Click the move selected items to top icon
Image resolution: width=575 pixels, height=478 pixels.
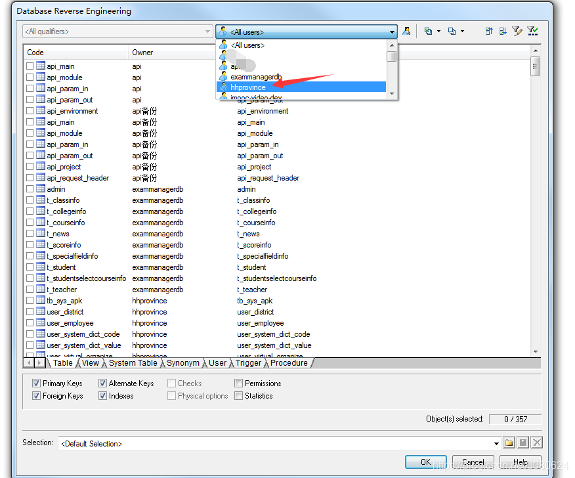489,31
